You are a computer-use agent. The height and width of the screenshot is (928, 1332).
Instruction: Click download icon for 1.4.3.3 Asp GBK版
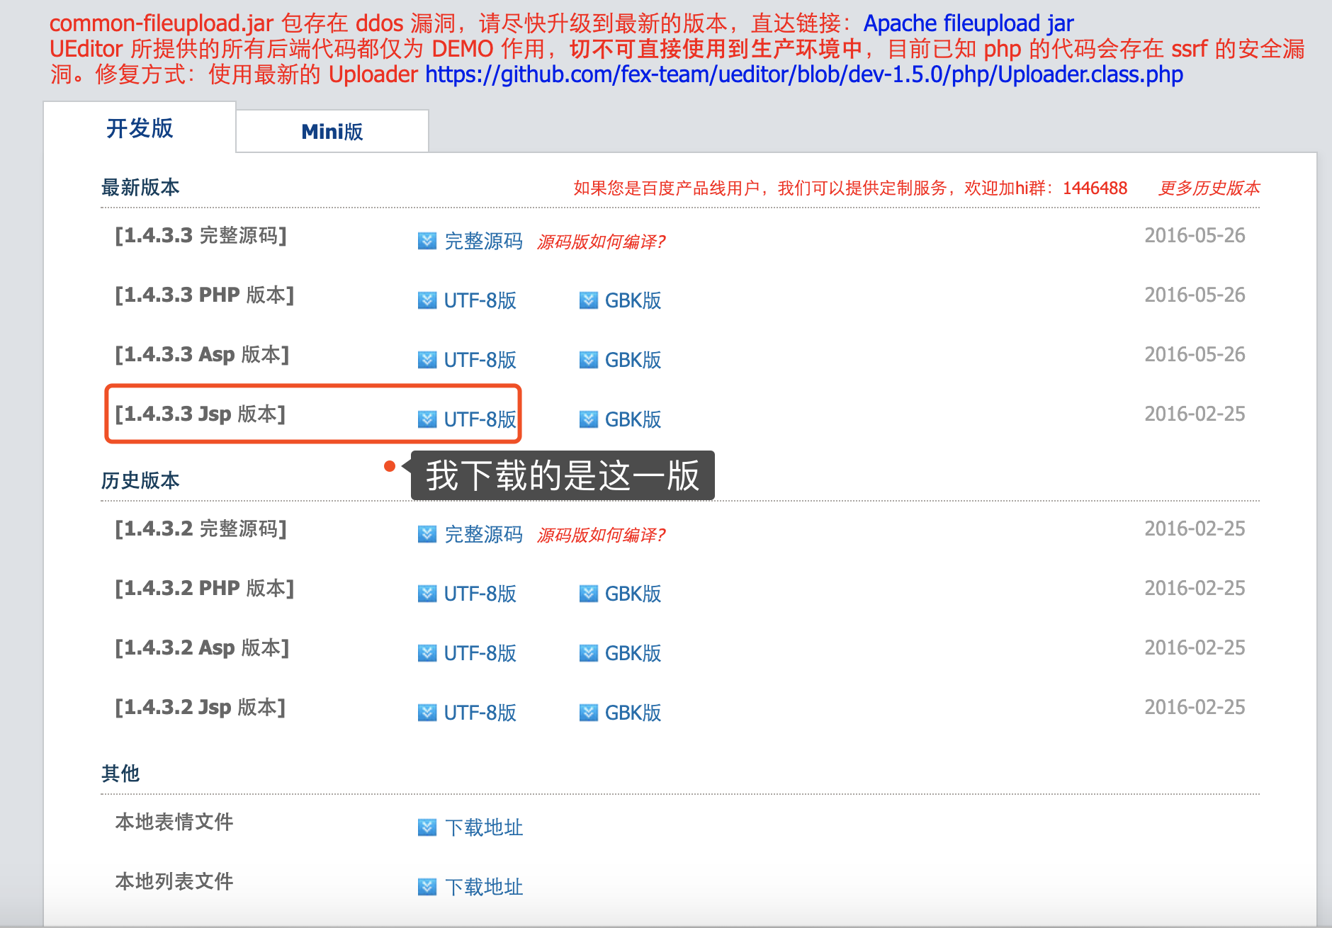click(589, 360)
